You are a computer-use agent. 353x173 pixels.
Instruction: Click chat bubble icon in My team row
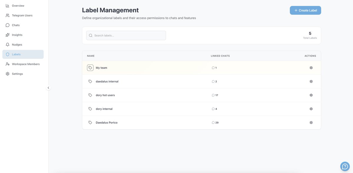(x=213, y=68)
